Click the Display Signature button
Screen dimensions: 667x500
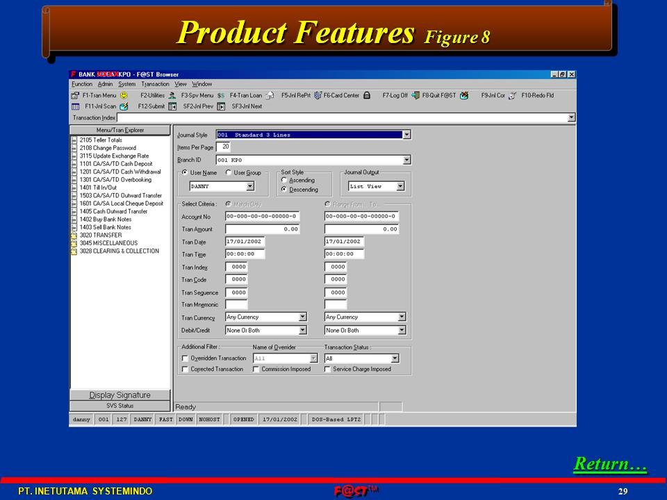coord(120,395)
